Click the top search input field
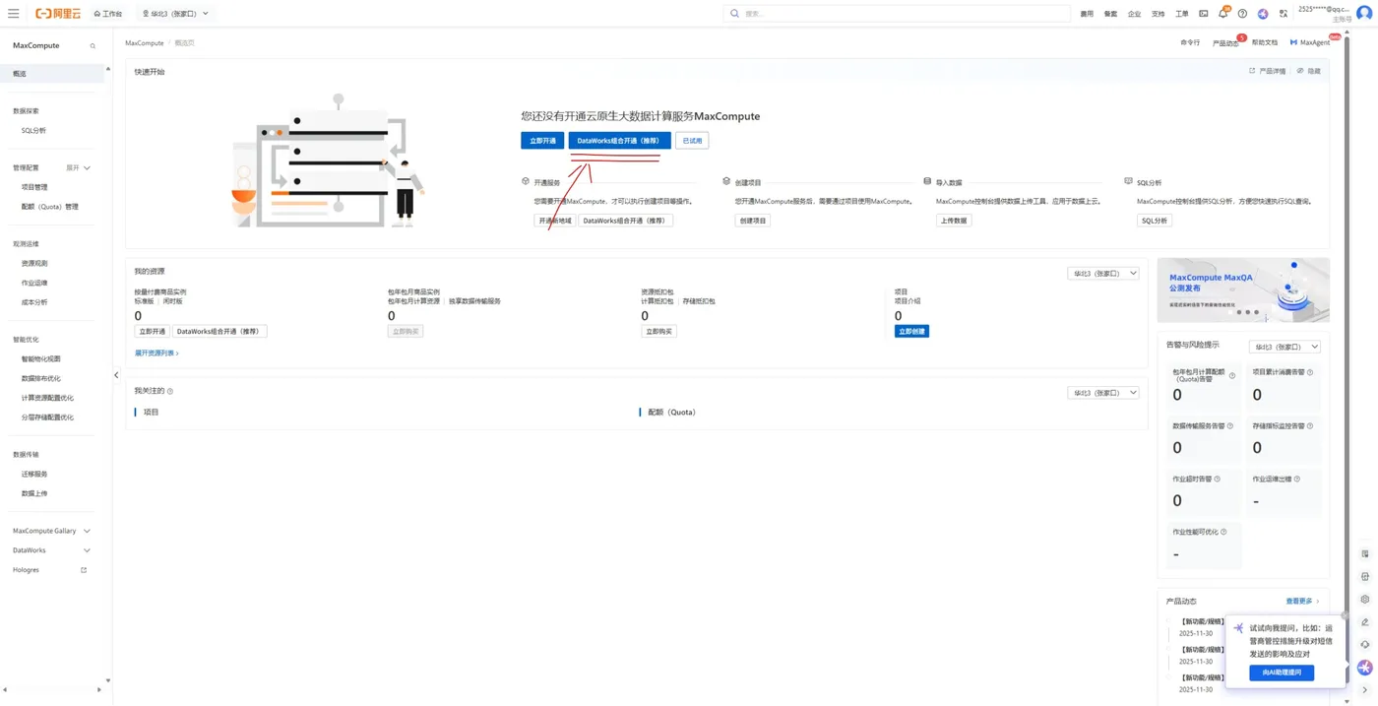The width and height of the screenshot is (1378, 706). [x=897, y=14]
